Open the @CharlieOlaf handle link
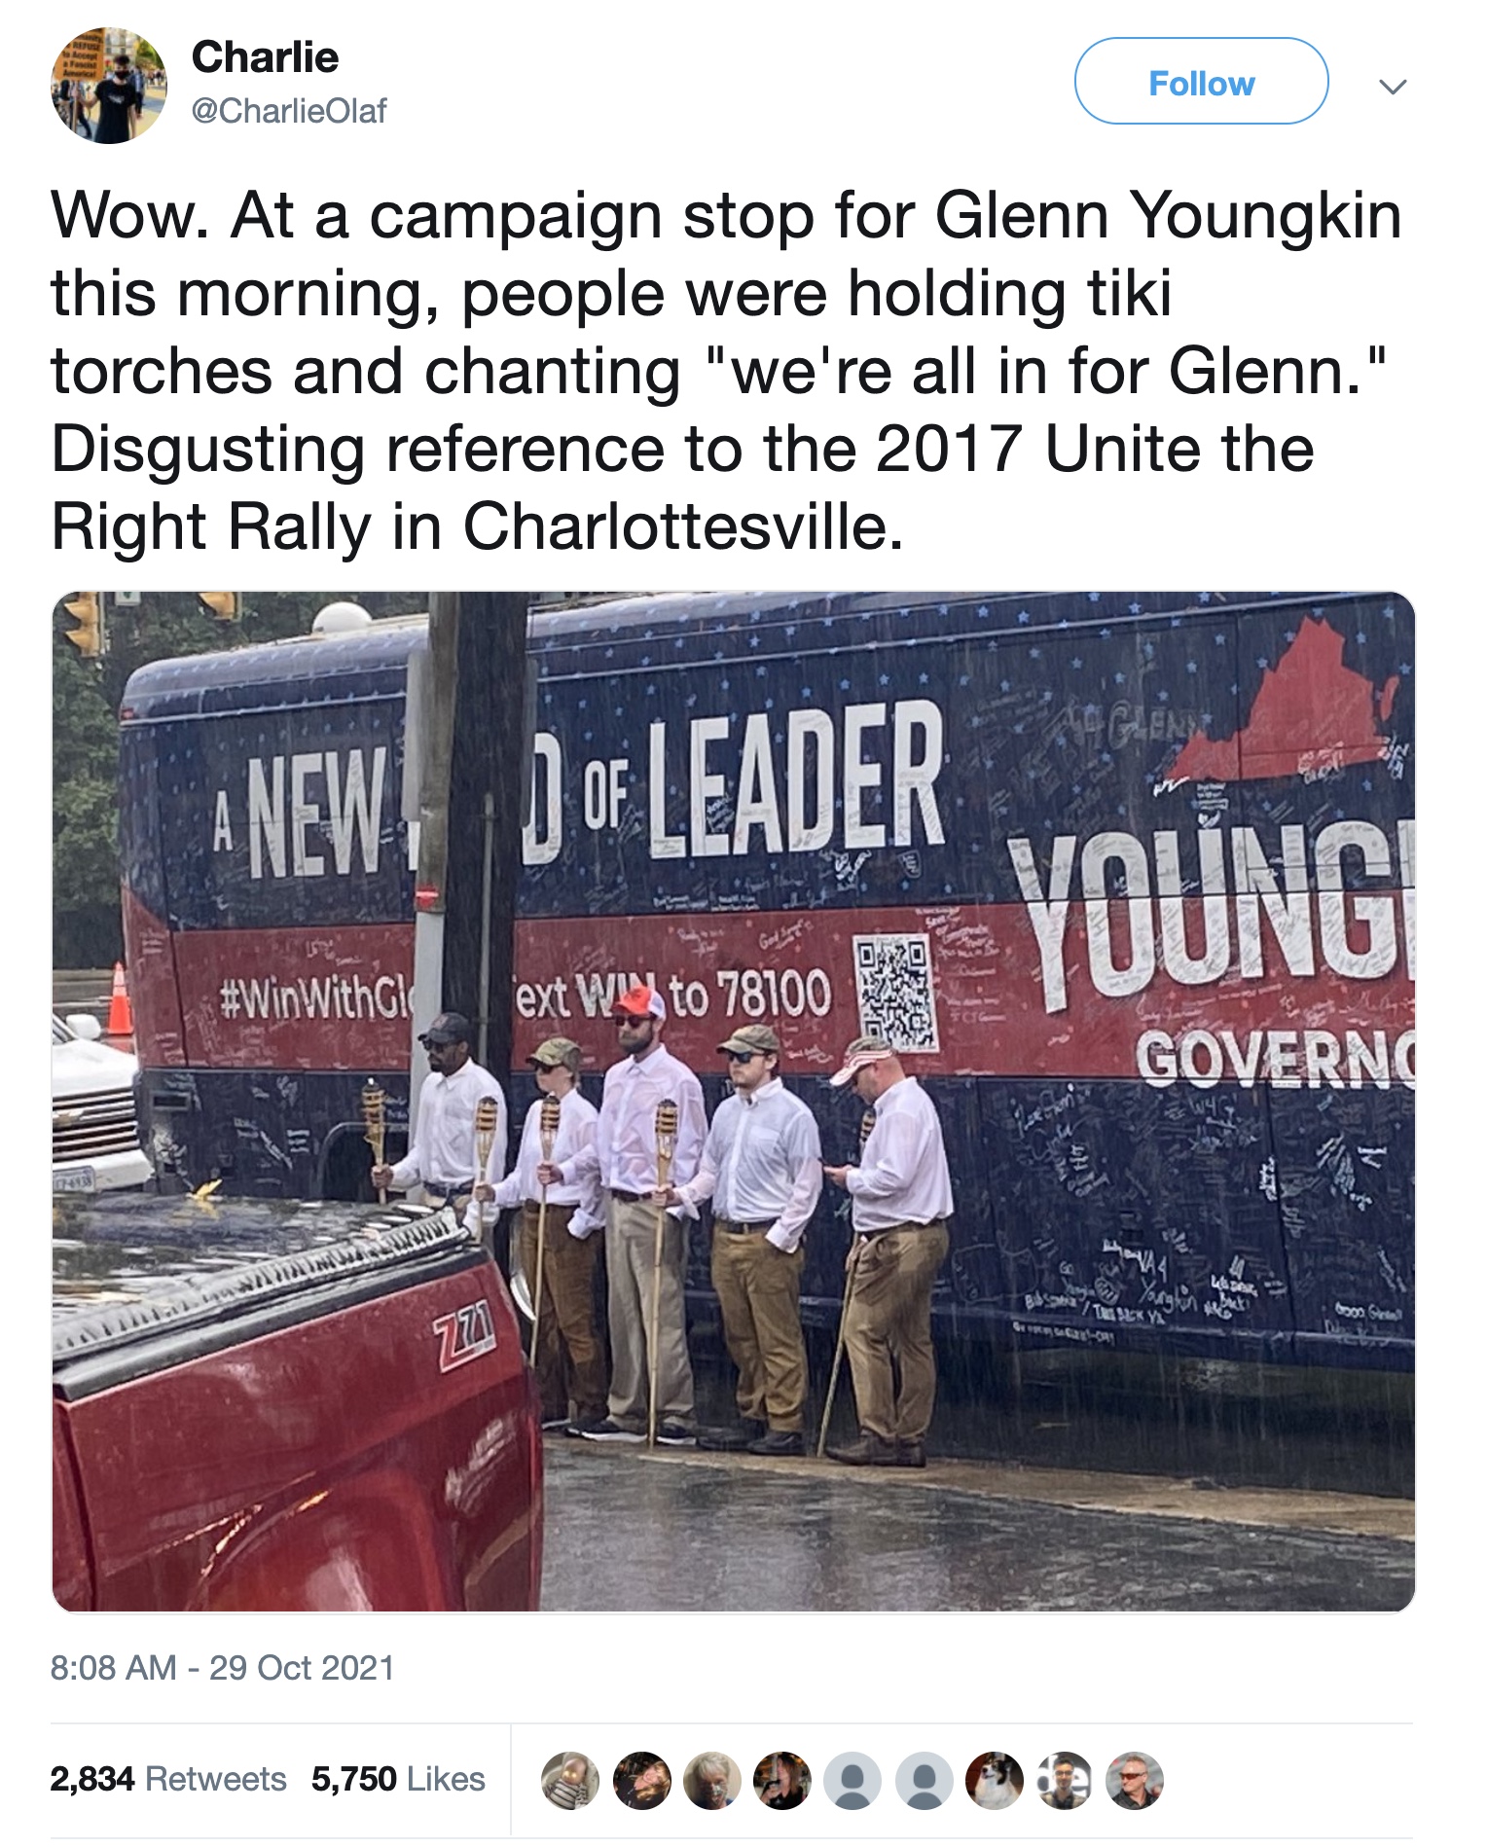This screenshot has width=1487, height=1847. pos(289,111)
